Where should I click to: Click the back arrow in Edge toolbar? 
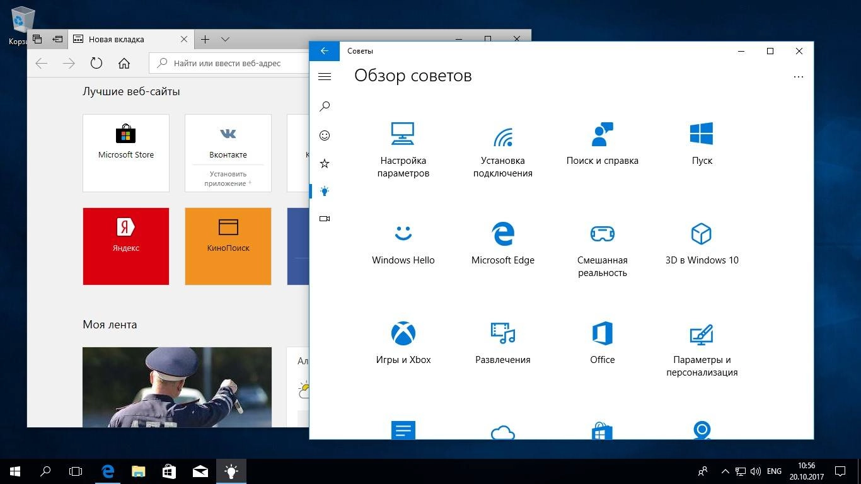(x=42, y=63)
